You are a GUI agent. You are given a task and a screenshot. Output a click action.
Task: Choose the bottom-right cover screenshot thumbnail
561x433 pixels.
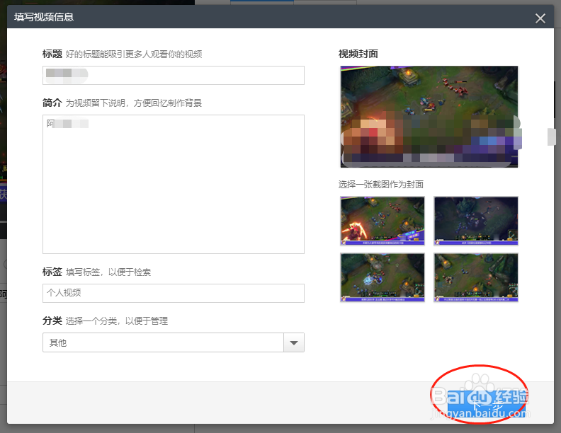point(476,277)
